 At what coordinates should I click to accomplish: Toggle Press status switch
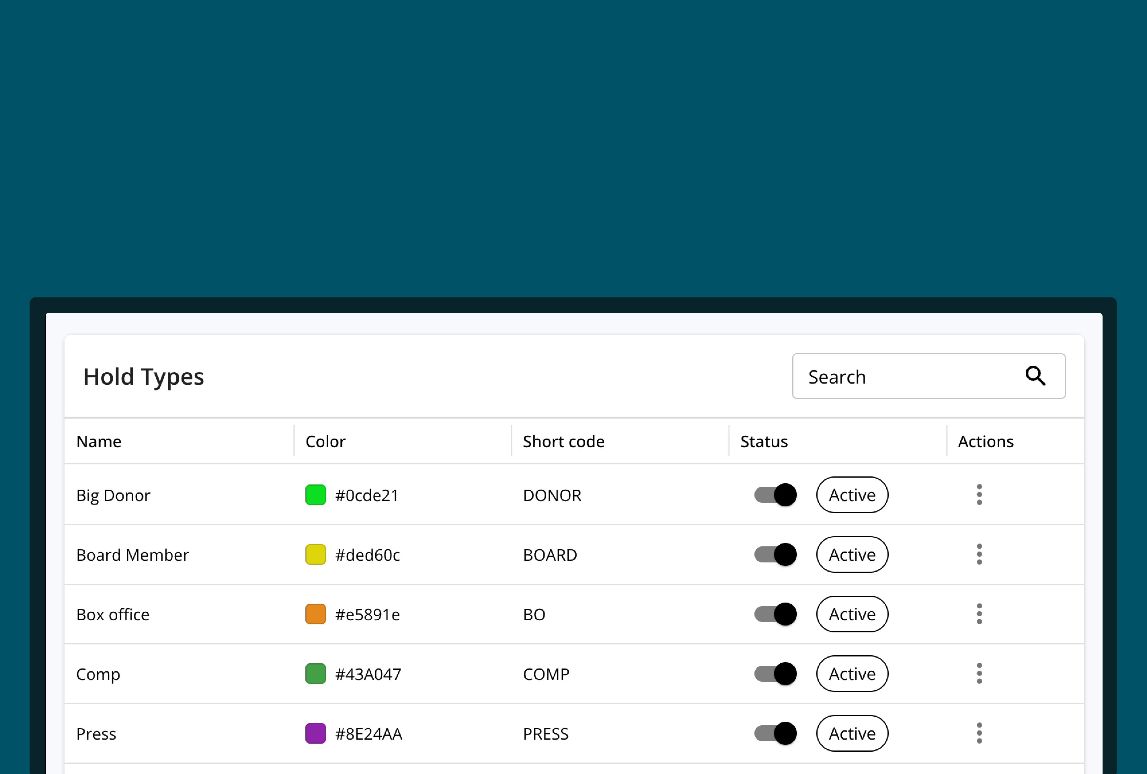click(775, 734)
